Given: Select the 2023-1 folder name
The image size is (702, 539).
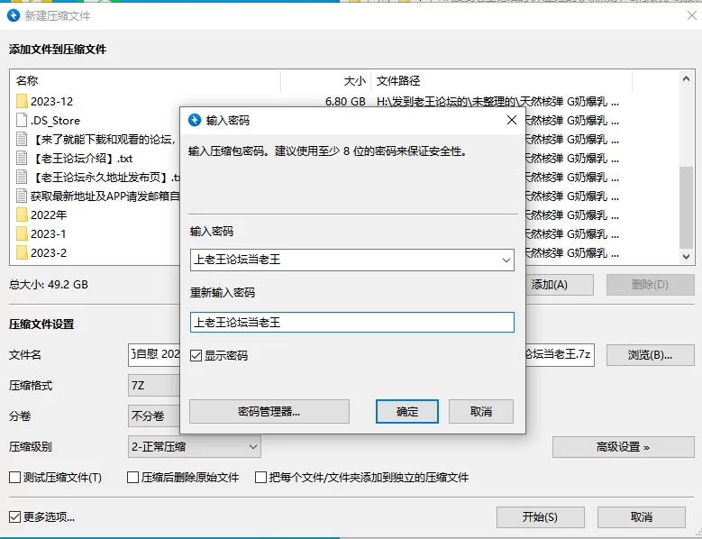Looking at the screenshot, I should (x=48, y=233).
